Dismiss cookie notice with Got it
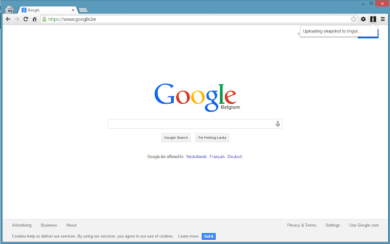This screenshot has height=244, width=390. click(x=208, y=236)
